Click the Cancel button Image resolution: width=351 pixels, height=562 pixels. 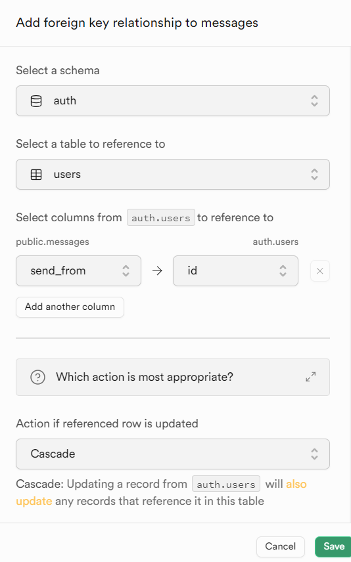tap(280, 546)
